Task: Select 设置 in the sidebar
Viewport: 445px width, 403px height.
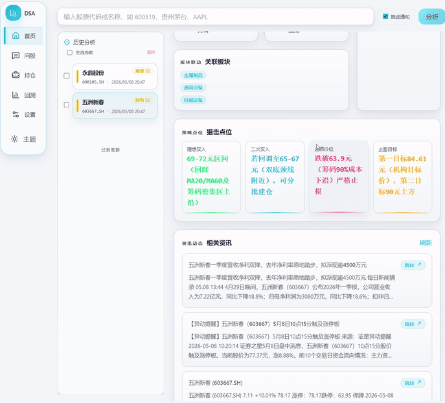Action: point(24,115)
